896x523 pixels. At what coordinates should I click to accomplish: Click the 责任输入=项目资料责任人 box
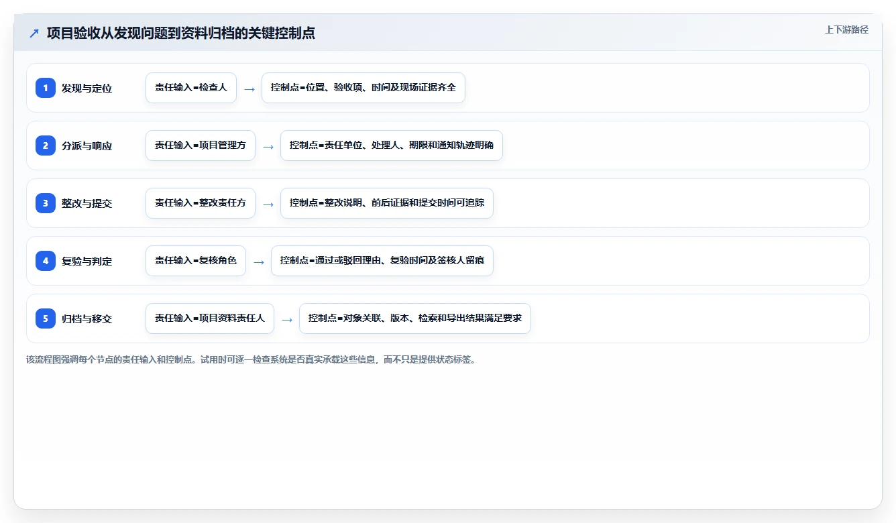210,318
